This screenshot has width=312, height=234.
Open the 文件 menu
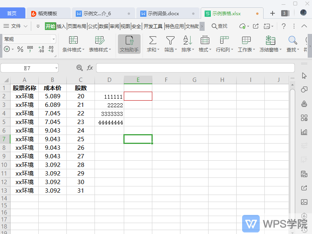pyautogui.click(x=16, y=26)
